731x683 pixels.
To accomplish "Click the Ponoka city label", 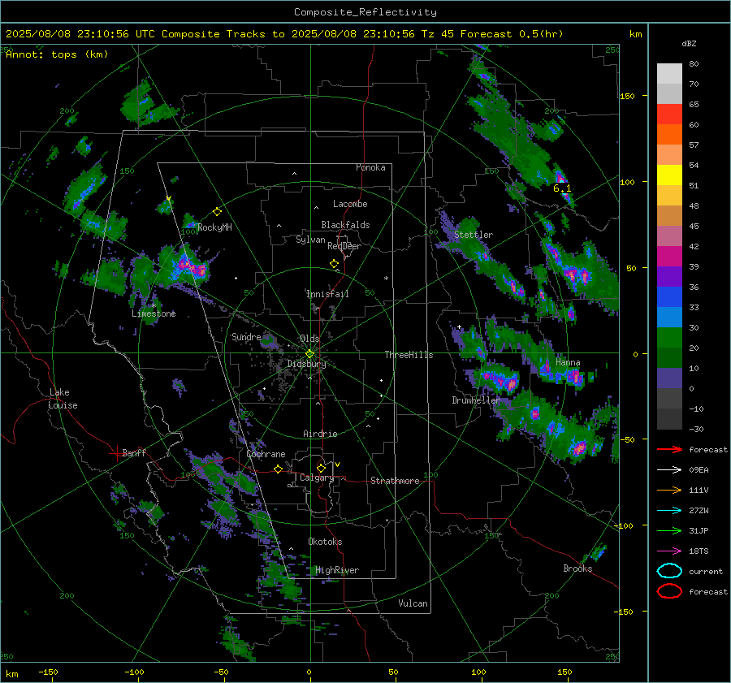I will 370,167.
